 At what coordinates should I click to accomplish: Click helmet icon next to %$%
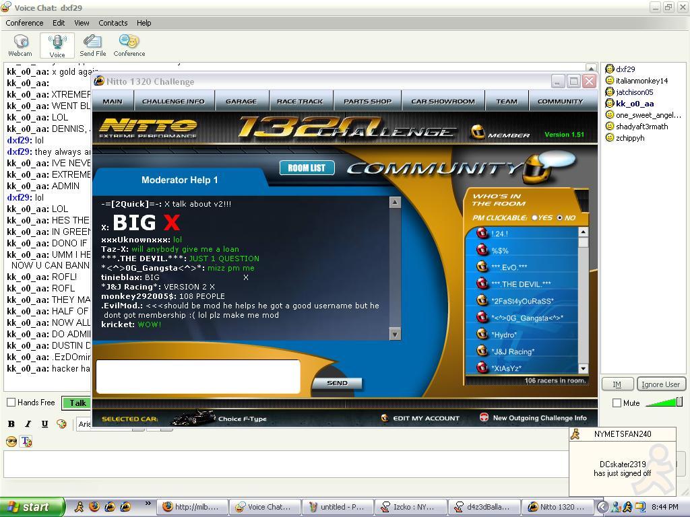coord(482,250)
